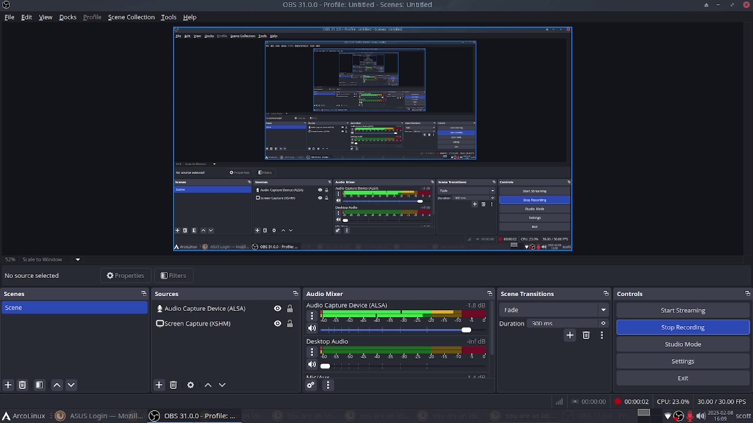Toggle visibility of Audio Capture Device source

pyautogui.click(x=278, y=308)
